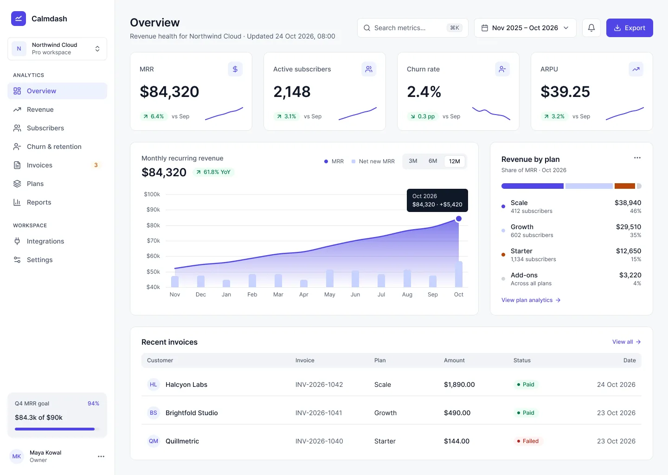Click the dollar icon on MRR card
The height and width of the screenshot is (475, 668).
coord(235,69)
